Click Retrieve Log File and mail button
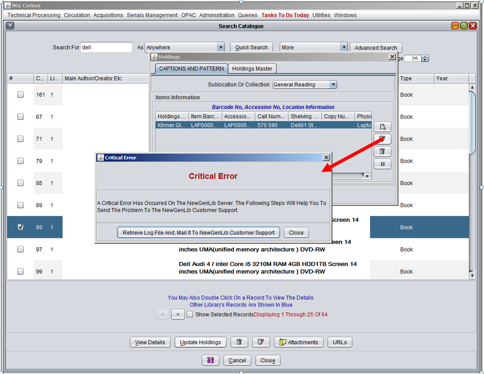 click(198, 233)
